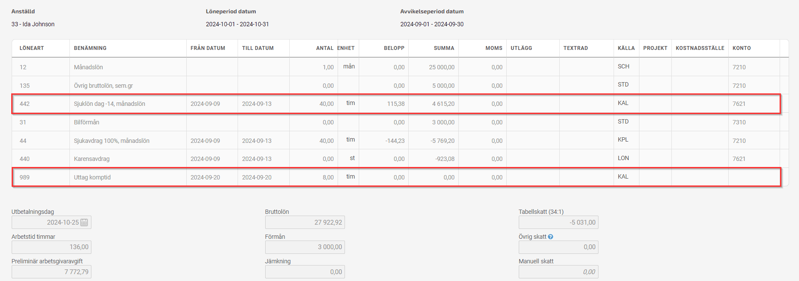The height and width of the screenshot is (281, 799).
Task: Click the Arbetstid timmar field
Action: (51, 247)
